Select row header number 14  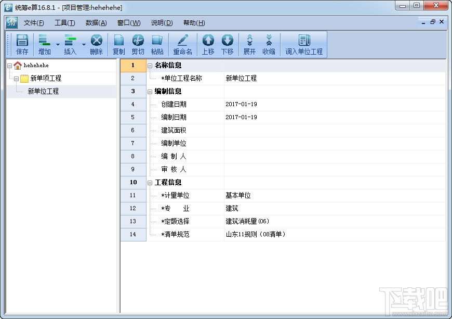tap(133, 234)
